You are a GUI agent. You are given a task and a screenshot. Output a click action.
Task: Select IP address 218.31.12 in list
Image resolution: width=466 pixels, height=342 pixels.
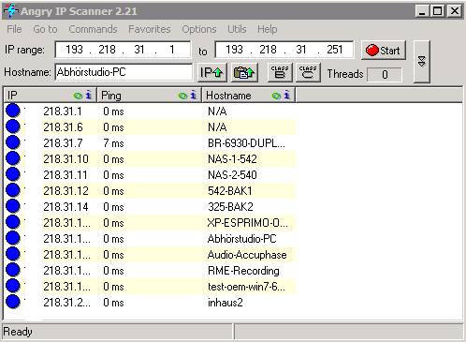[x=66, y=191]
